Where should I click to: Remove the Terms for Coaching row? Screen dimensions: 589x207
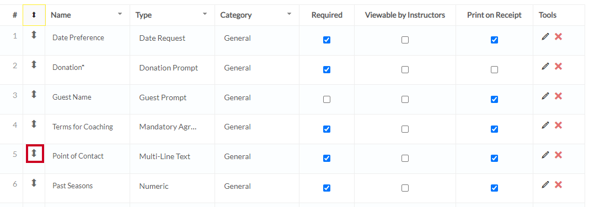click(558, 126)
